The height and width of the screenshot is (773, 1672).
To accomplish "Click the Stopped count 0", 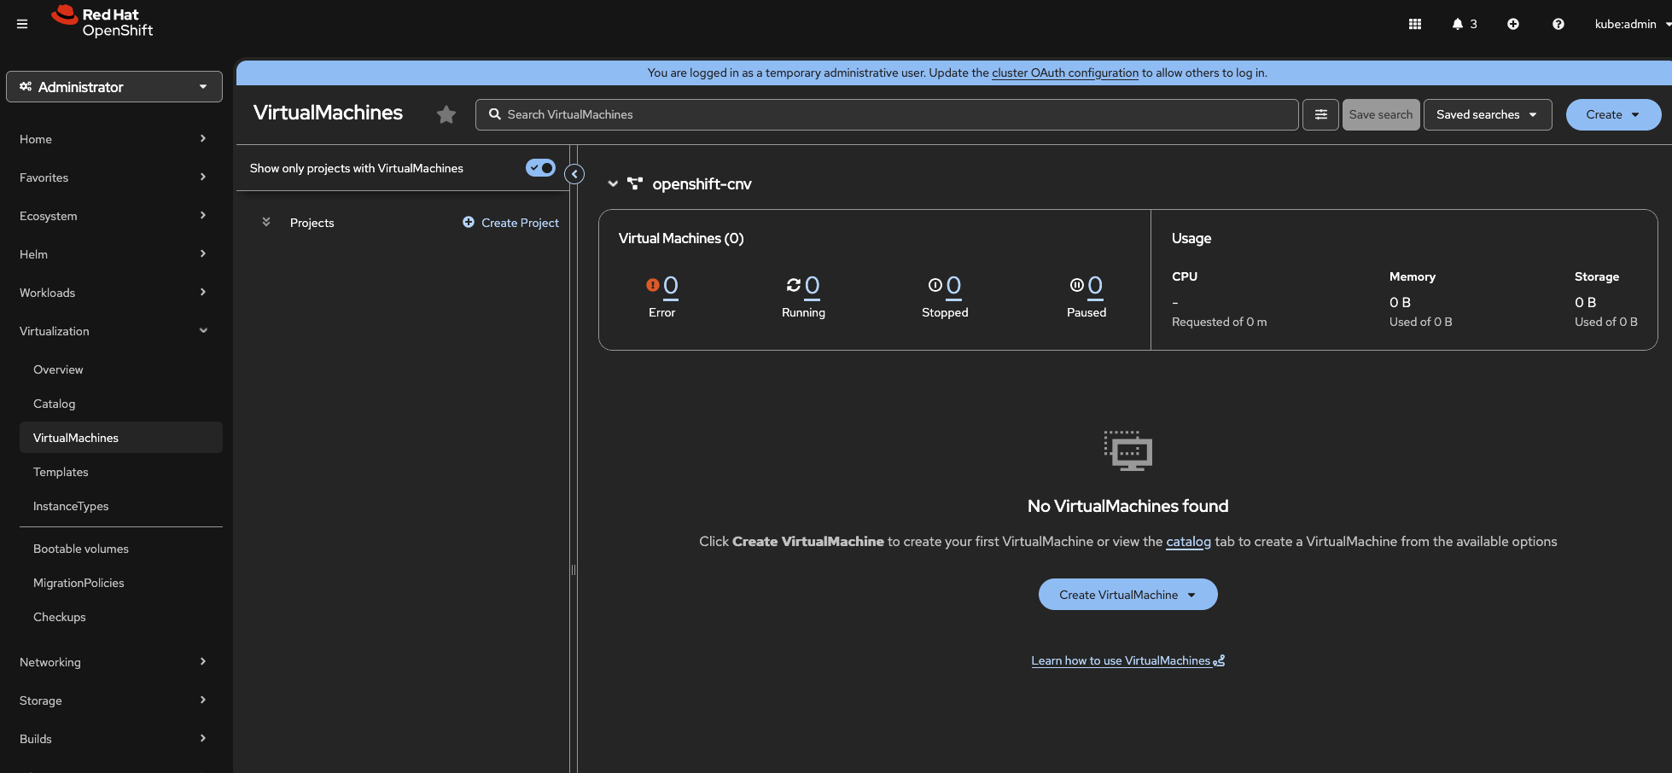I will tap(954, 286).
